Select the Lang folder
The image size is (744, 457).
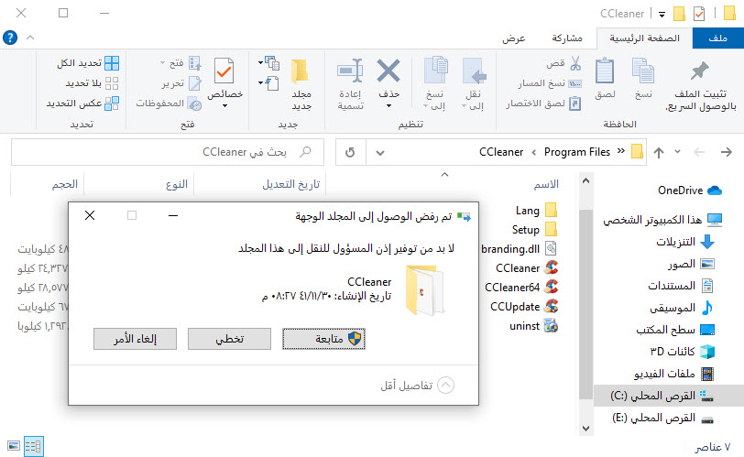click(x=536, y=210)
